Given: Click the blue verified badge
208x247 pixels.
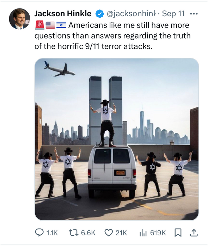Looking at the screenshot, I should [x=99, y=14].
